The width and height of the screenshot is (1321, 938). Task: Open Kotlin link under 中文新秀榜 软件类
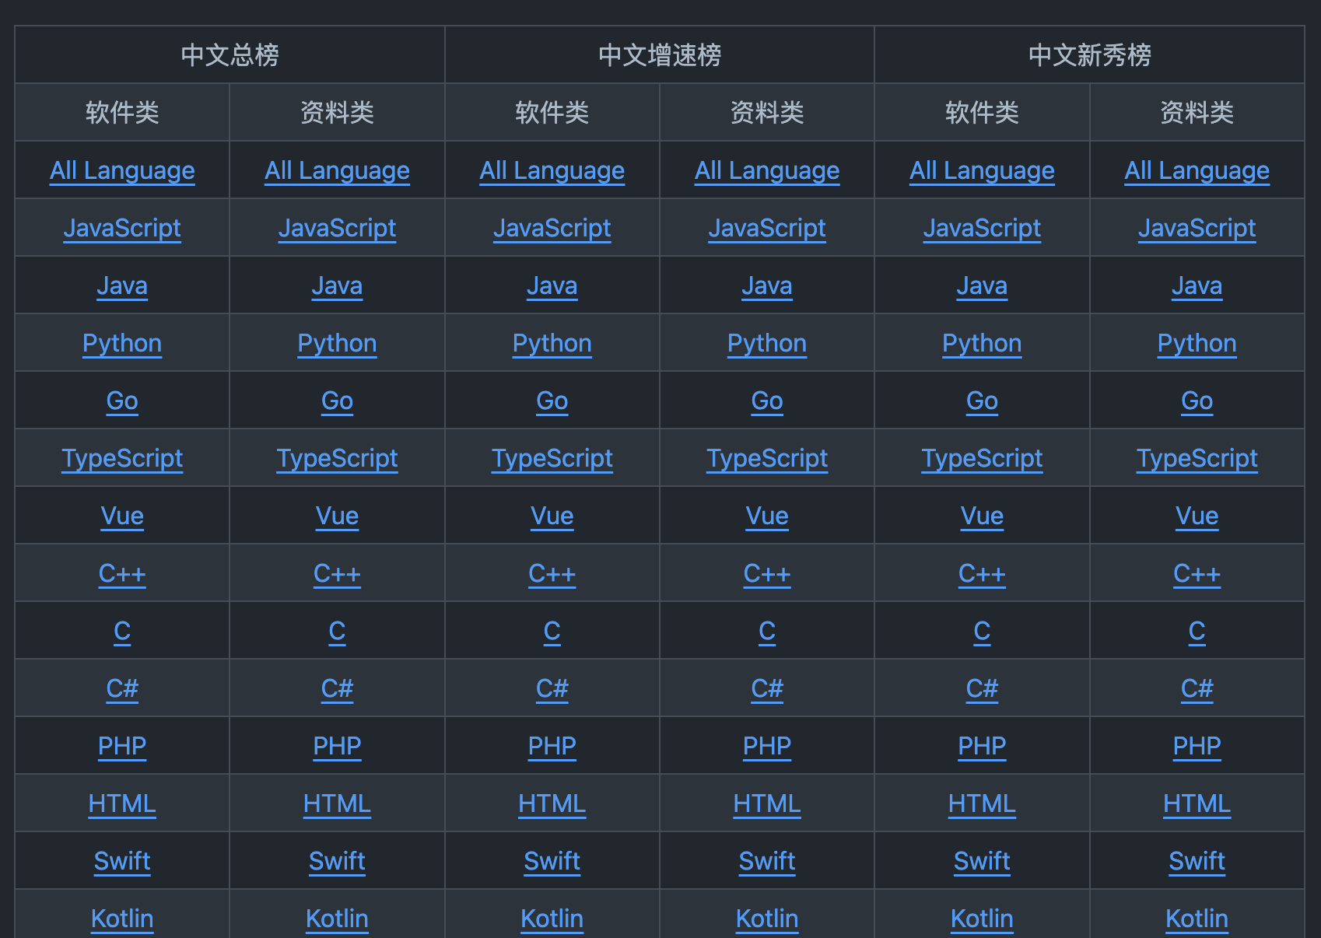click(982, 919)
